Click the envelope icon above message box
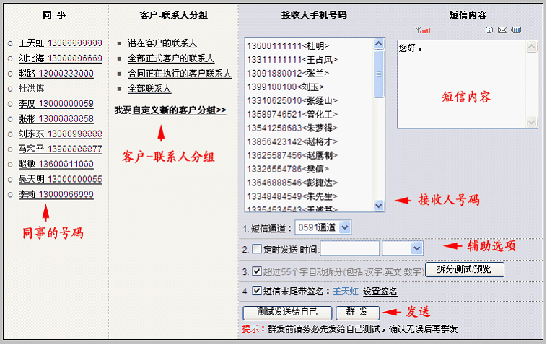Image resolution: width=547 pixels, height=345 pixels. 502,30
